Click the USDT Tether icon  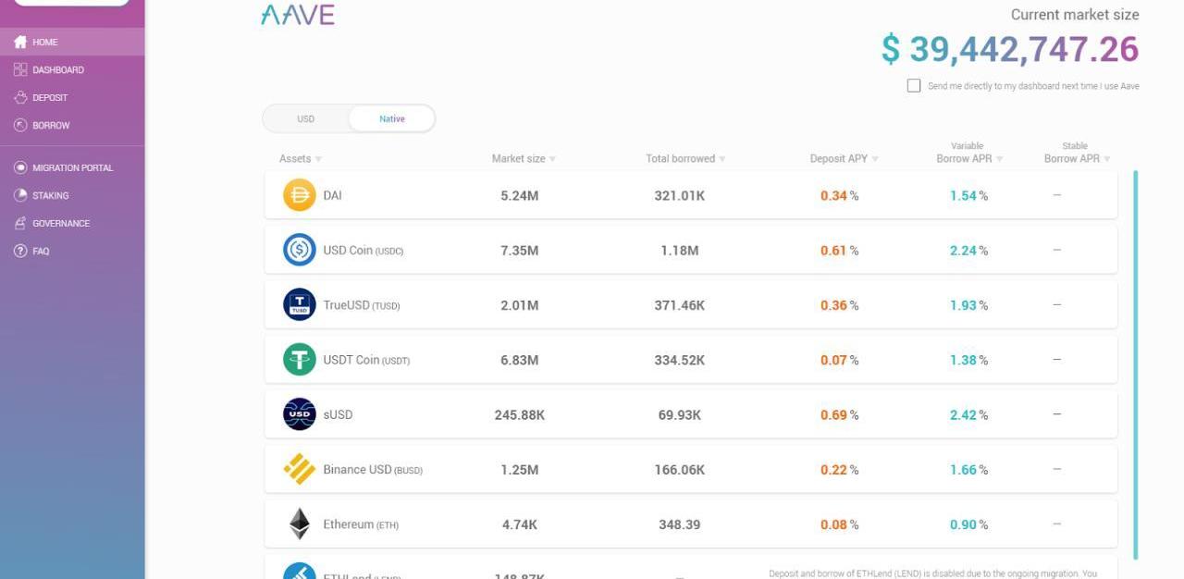299,359
